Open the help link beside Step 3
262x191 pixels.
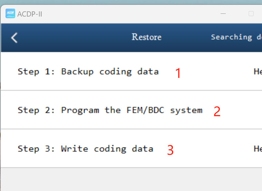pyautogui.click(x=258, y=149)
